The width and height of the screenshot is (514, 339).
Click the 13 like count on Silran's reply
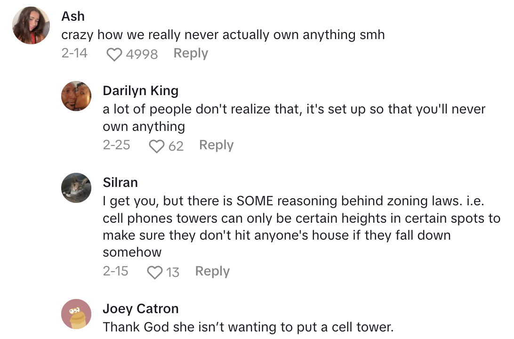point(173,273)
